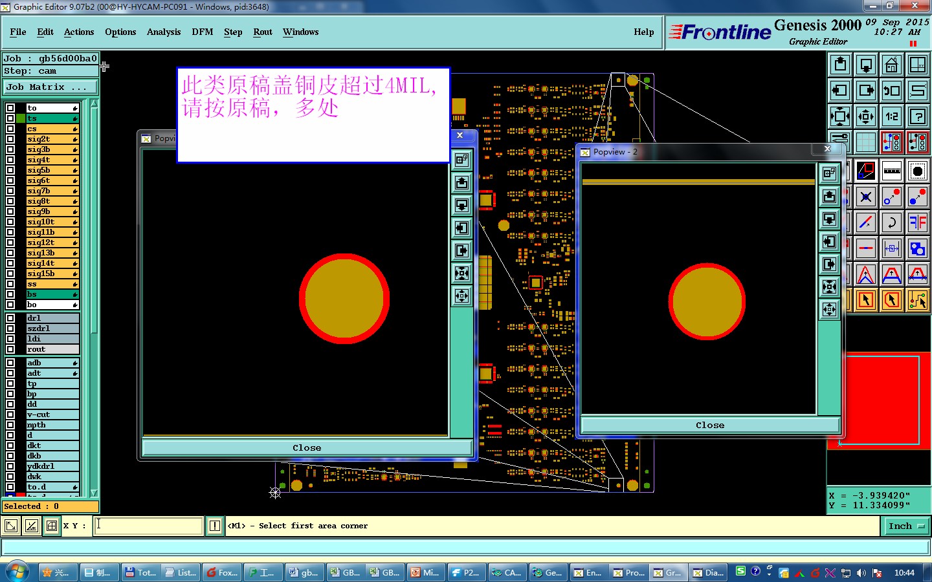
Task: Select the net selection arrow icon
Action: click(918, 300)
